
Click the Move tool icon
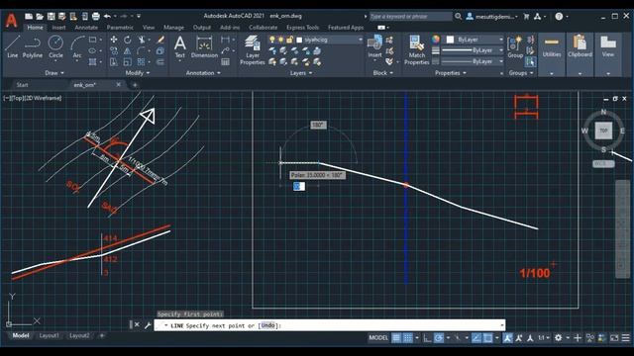click(x=114, y=40)
